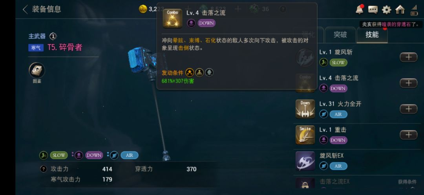Tap the 重击 Smite skill icon

305,135
